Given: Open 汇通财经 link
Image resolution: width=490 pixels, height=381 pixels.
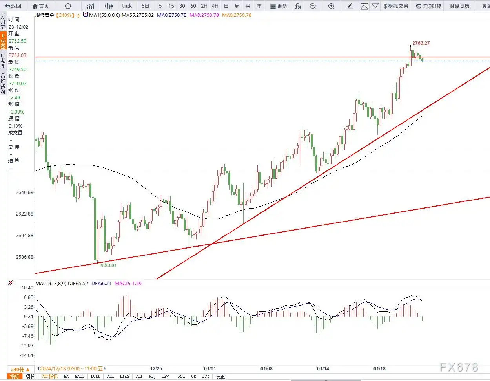Looking at the screenshot, I should click(428, 6).
